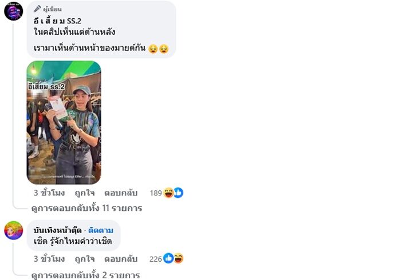Reply to บันเทิงหน้าตุ๊ด comment with ตอบกลับ
The height and width of the screenshot is (280, 401).
tap(121, 259)
